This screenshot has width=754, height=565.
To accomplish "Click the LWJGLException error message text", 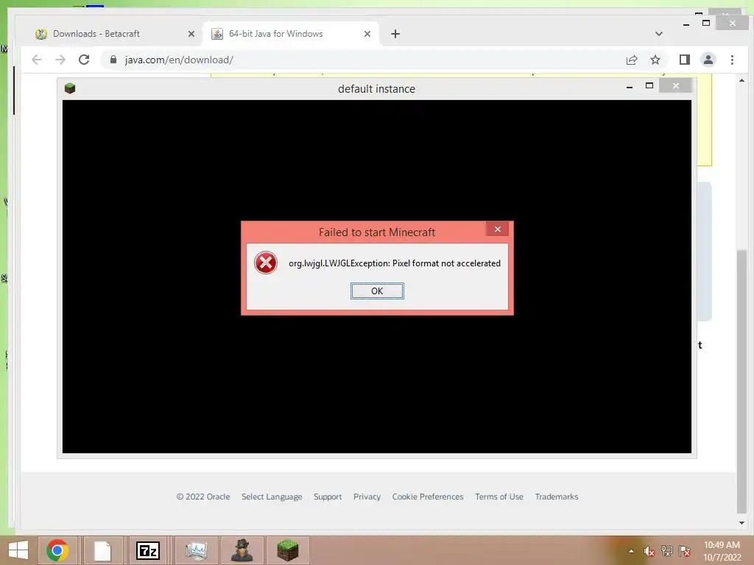I will coord(395,263).
